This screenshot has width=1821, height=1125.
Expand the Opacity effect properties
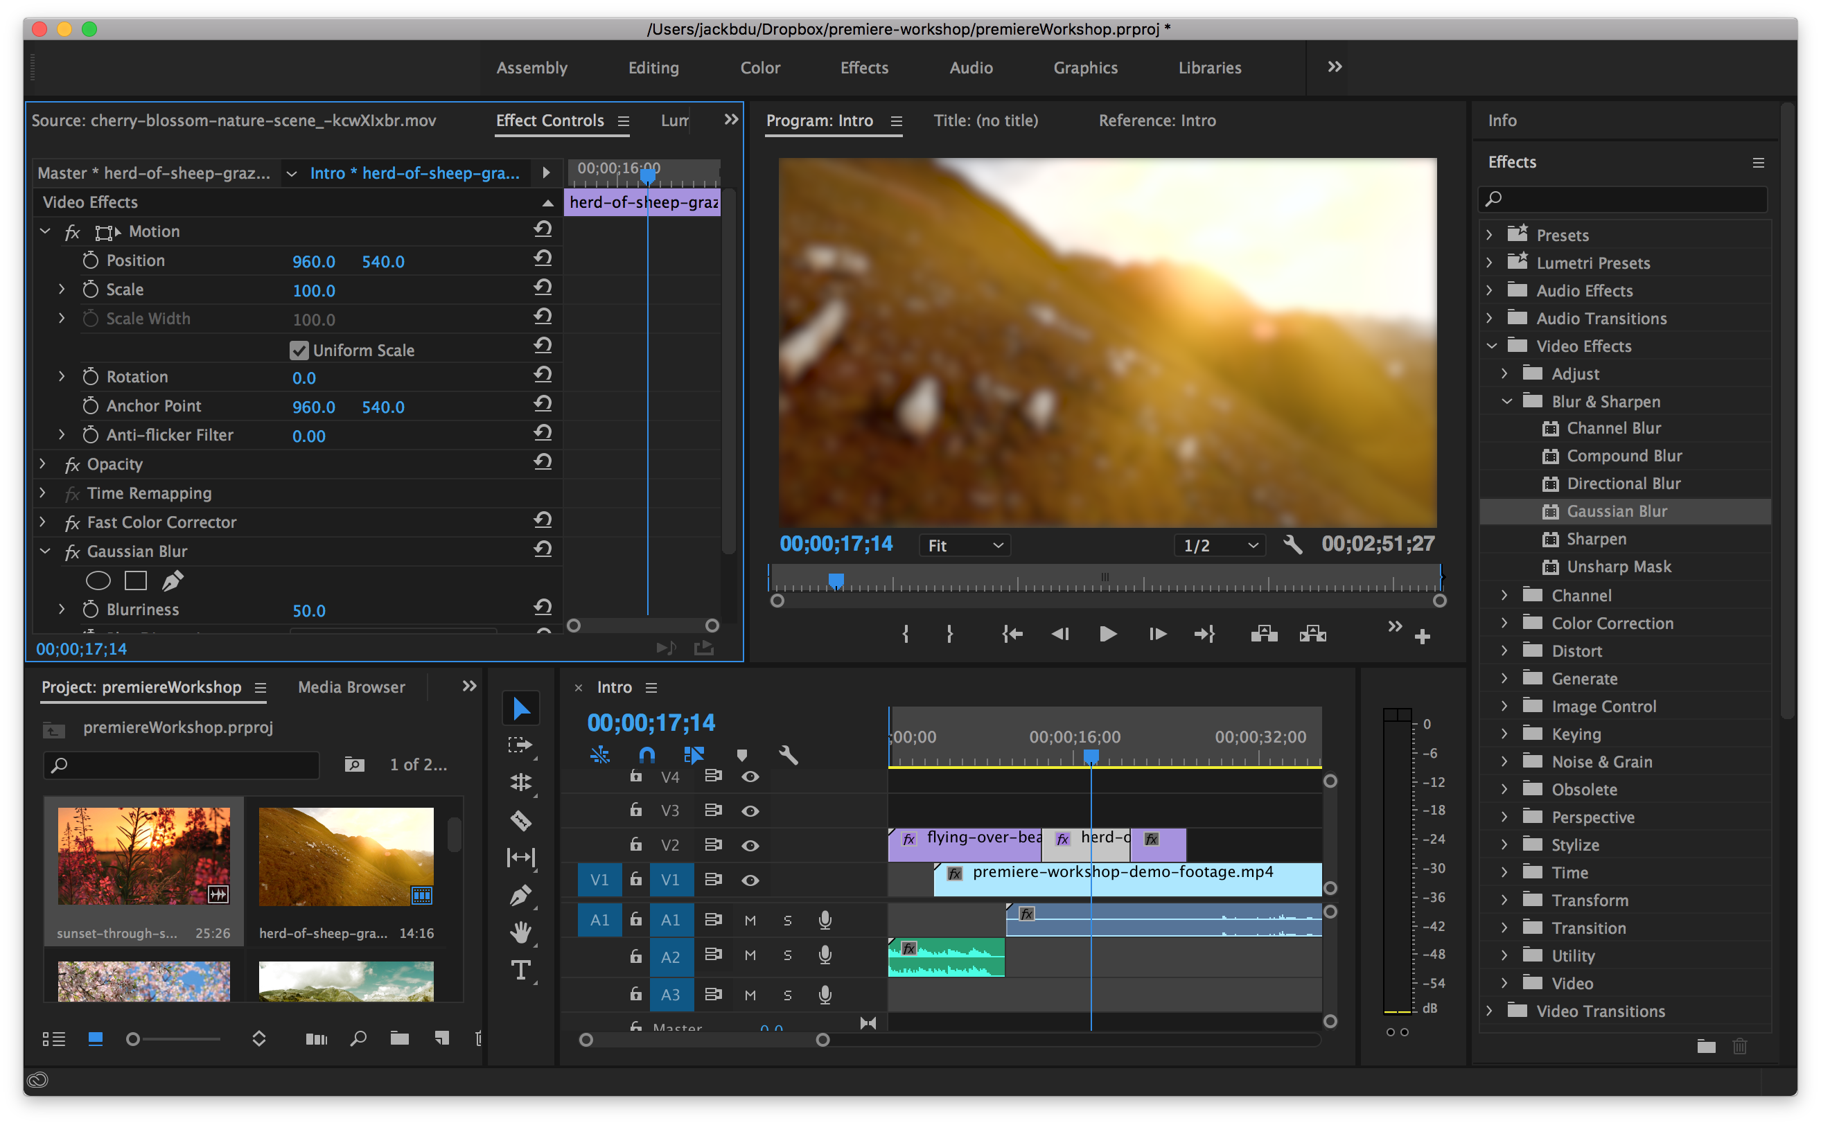[43, 463]
